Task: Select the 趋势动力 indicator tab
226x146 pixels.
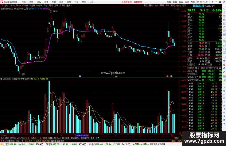Action: click(x=34, y=138)
